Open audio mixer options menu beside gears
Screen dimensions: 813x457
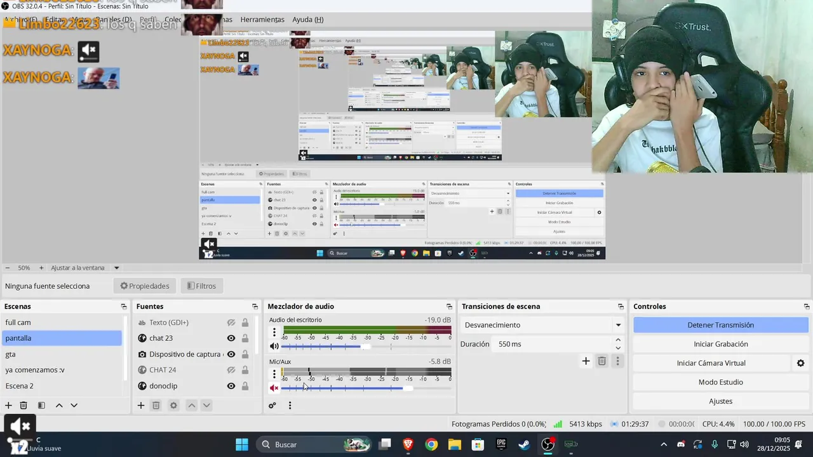coord(290,405)
